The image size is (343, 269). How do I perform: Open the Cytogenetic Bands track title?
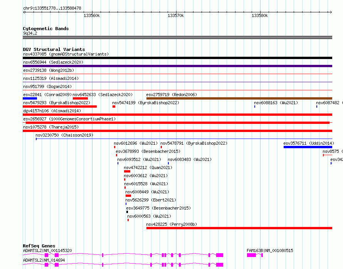point(46,29)
